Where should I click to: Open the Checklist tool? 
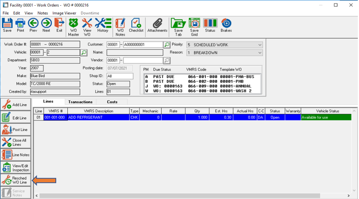coord(136,25)
